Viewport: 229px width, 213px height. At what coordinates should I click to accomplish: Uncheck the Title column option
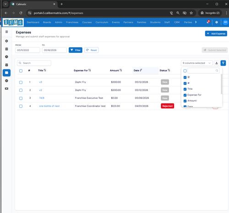click(185, 89)
